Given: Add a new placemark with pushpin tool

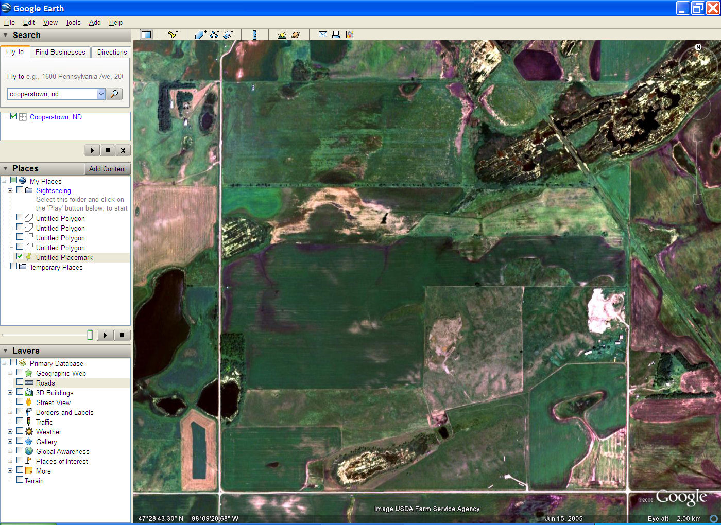Looking at the screenshot, I should pyautogui.click(x=173, y=34).
